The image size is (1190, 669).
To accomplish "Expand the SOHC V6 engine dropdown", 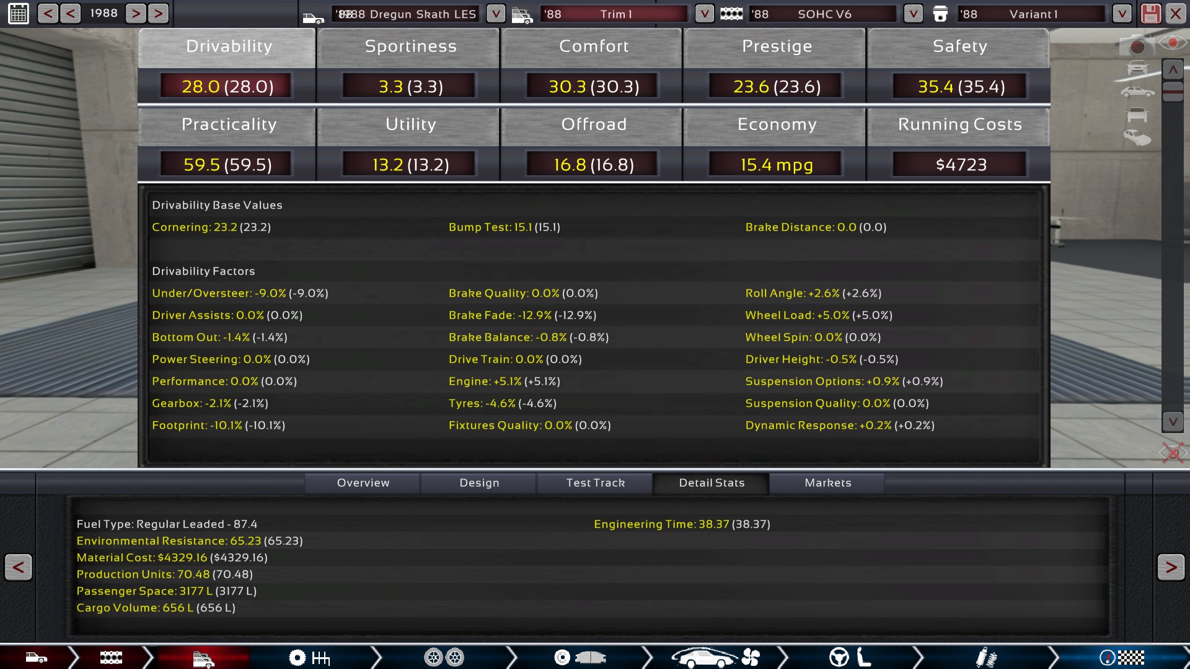I will pos(913,14).
